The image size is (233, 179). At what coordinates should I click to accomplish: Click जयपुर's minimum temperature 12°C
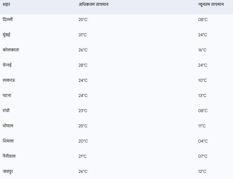pyautogui.click(x=202, y=171)
